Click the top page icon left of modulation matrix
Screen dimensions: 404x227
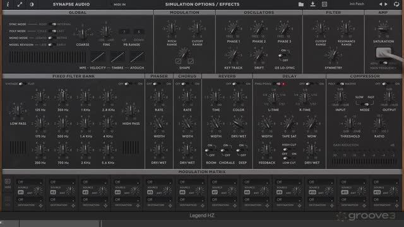(8, 182)
